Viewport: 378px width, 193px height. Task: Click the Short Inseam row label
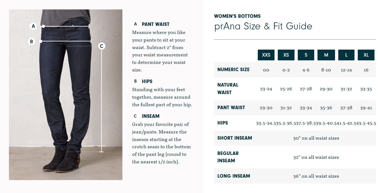[235, 138]
